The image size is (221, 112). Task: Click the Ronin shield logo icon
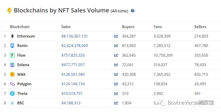[12, 46]
